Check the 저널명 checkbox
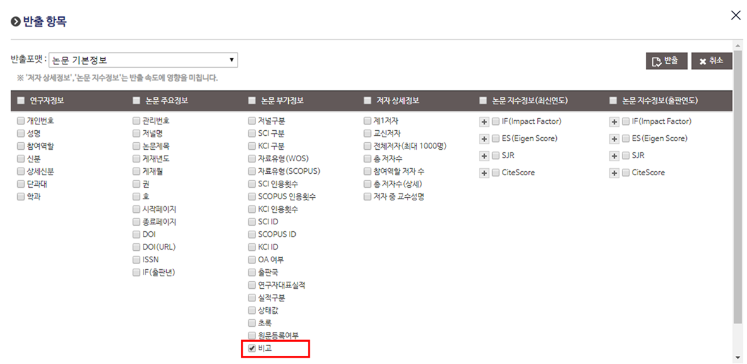The height and width of the screenshot is (364, 747). coord(137,133)
